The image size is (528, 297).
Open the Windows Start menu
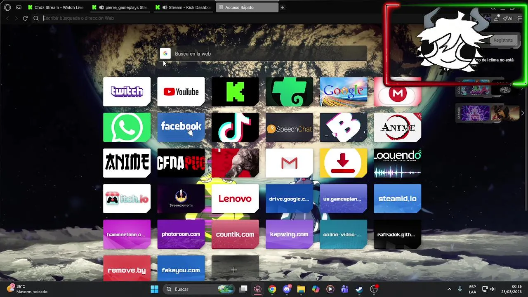[x=155, y=289]
